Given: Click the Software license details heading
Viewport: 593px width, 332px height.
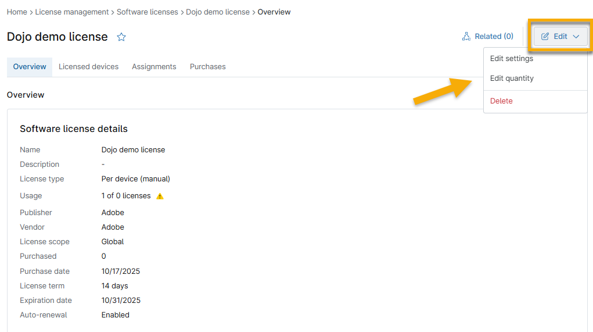Looking at the screenshot, I should (74, 129).
